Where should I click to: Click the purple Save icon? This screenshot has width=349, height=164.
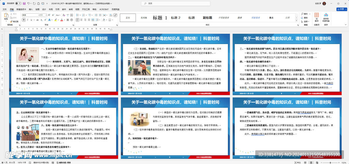(x=24, y=3)
